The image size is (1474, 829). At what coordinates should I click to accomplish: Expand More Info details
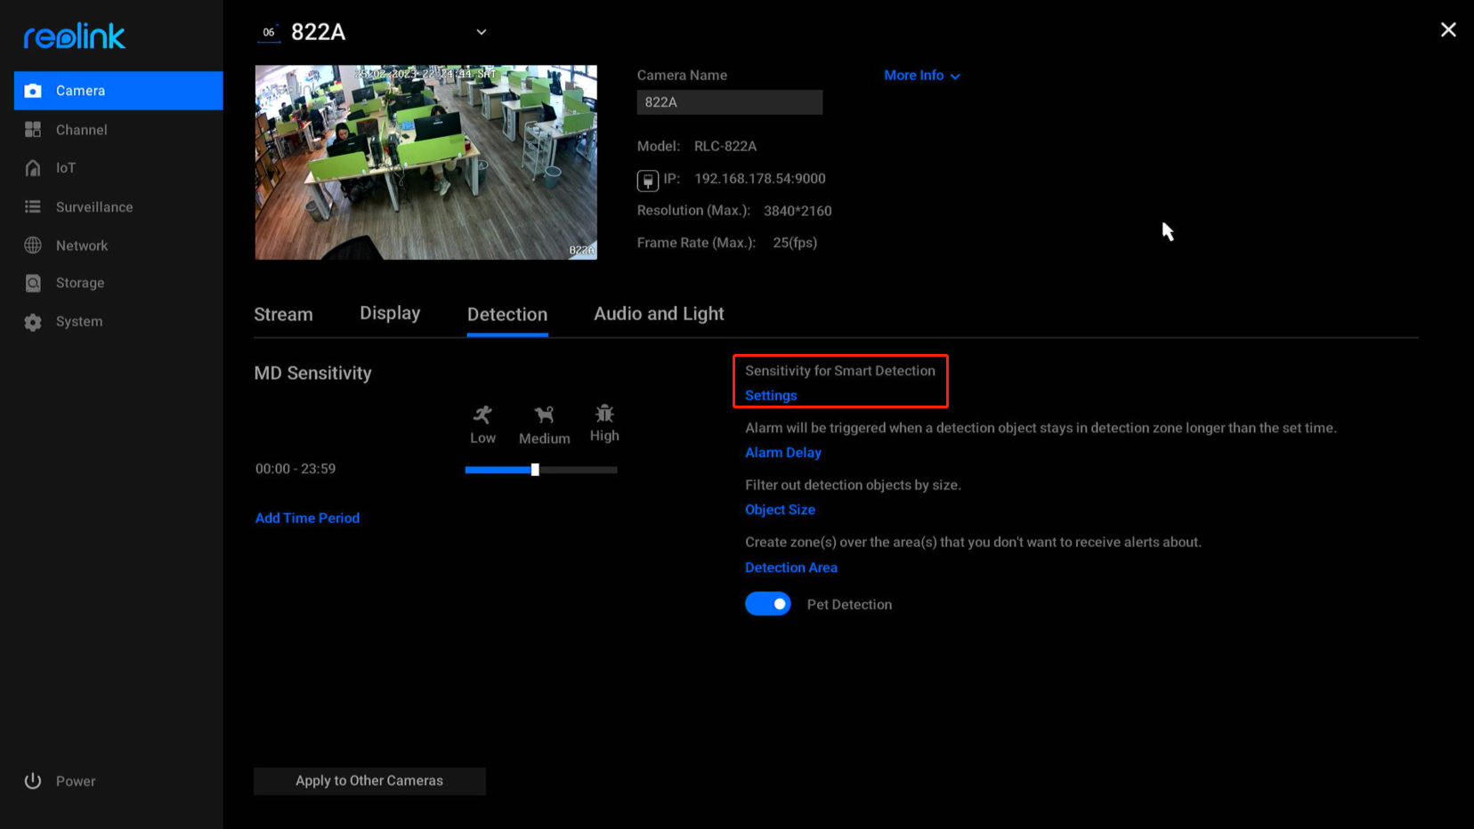pyautogui.click(x=922, y=76)
